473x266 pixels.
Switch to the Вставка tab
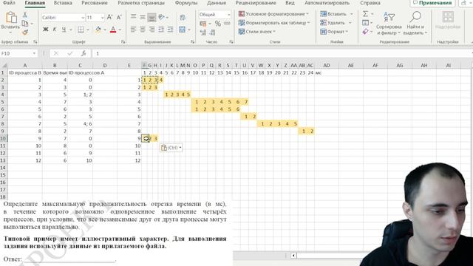point(63,3)
